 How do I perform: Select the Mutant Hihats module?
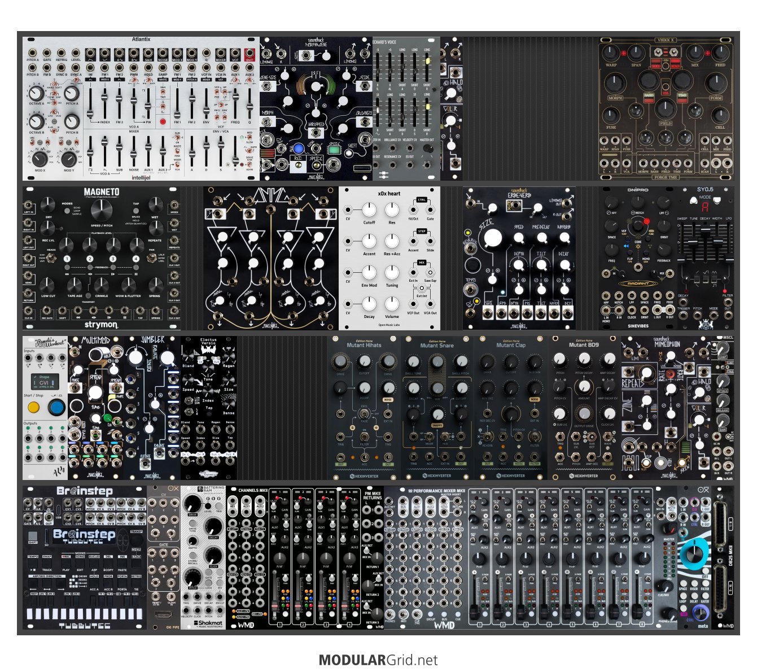click(x=364, y=408)
